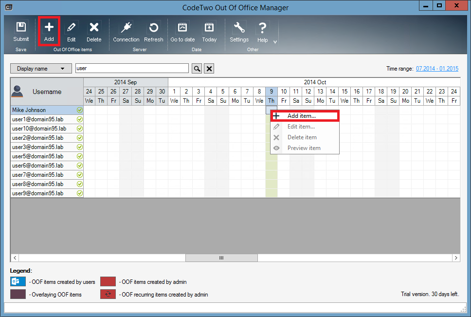Click the scrollbar left arrow
Viewport: 471px width, 317px height.
15,258
